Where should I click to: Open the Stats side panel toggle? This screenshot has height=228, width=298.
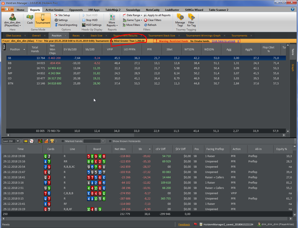tap(4, 47)
